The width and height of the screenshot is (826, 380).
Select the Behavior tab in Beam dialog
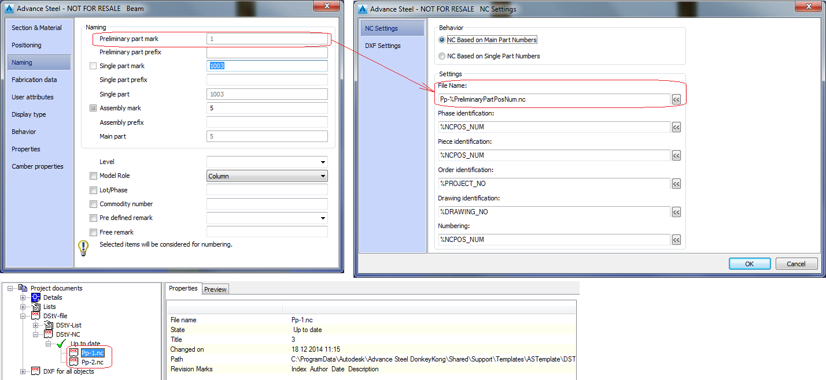[x=39, y=132]
